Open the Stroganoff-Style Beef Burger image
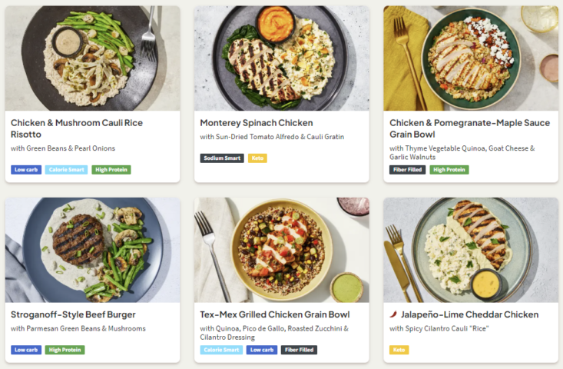The height and width of the screenshot is (369, 563). (92, 250)
